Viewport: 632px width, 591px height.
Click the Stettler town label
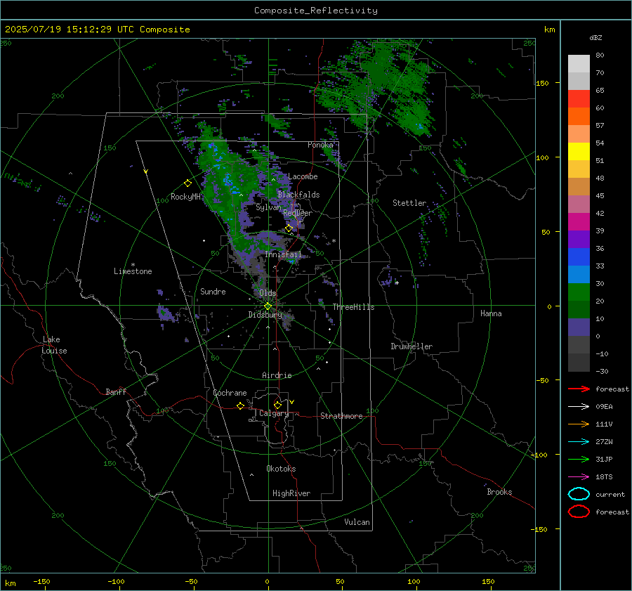[x=409, y=203]
